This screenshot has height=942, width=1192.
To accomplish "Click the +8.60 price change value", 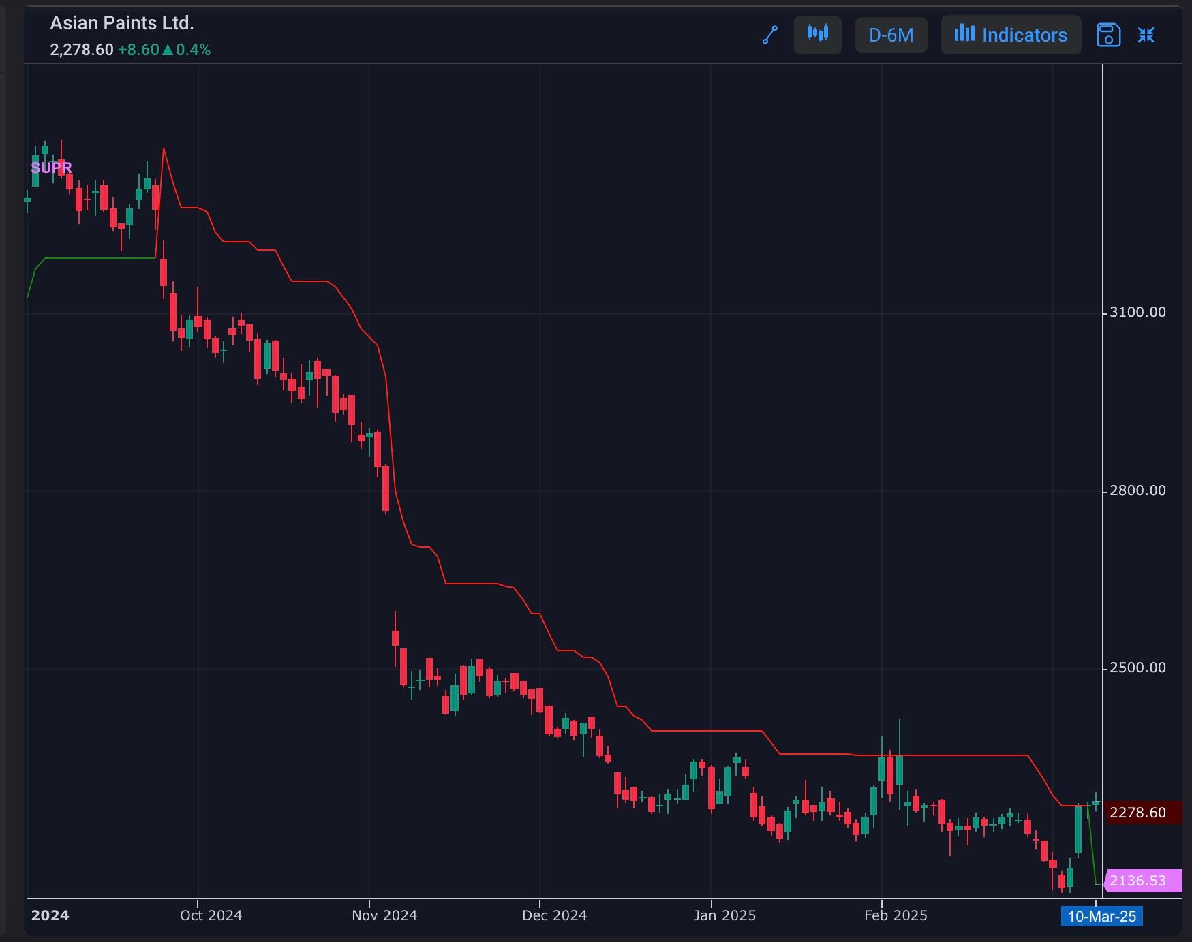I will pyautogui.click(x=138, y=50).
